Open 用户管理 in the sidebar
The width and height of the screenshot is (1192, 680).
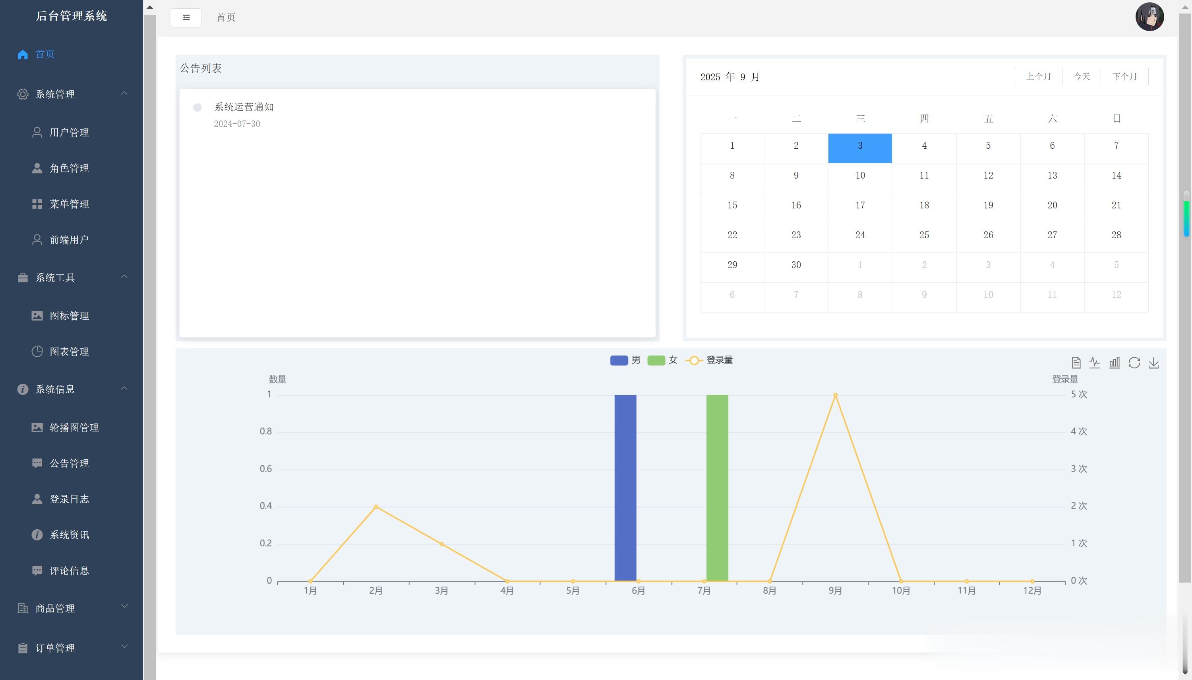(69, 133)
